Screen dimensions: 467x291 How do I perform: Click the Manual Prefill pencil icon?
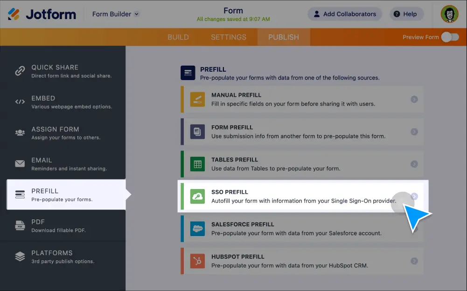(x=197, y=99)
